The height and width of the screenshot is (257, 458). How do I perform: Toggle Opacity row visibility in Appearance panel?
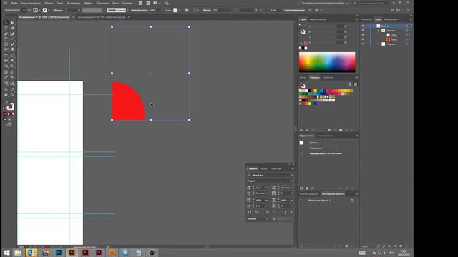301,153
